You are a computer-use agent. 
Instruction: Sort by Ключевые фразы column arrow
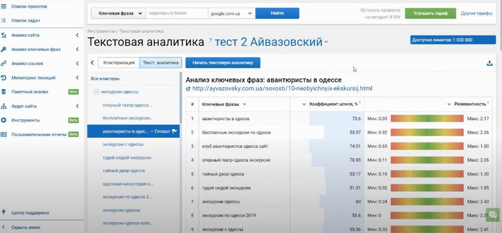coord(245,104)
